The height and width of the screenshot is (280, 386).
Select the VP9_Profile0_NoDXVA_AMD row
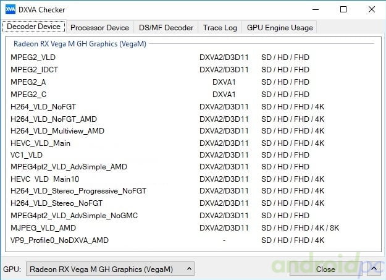click(x=59, y=240)
